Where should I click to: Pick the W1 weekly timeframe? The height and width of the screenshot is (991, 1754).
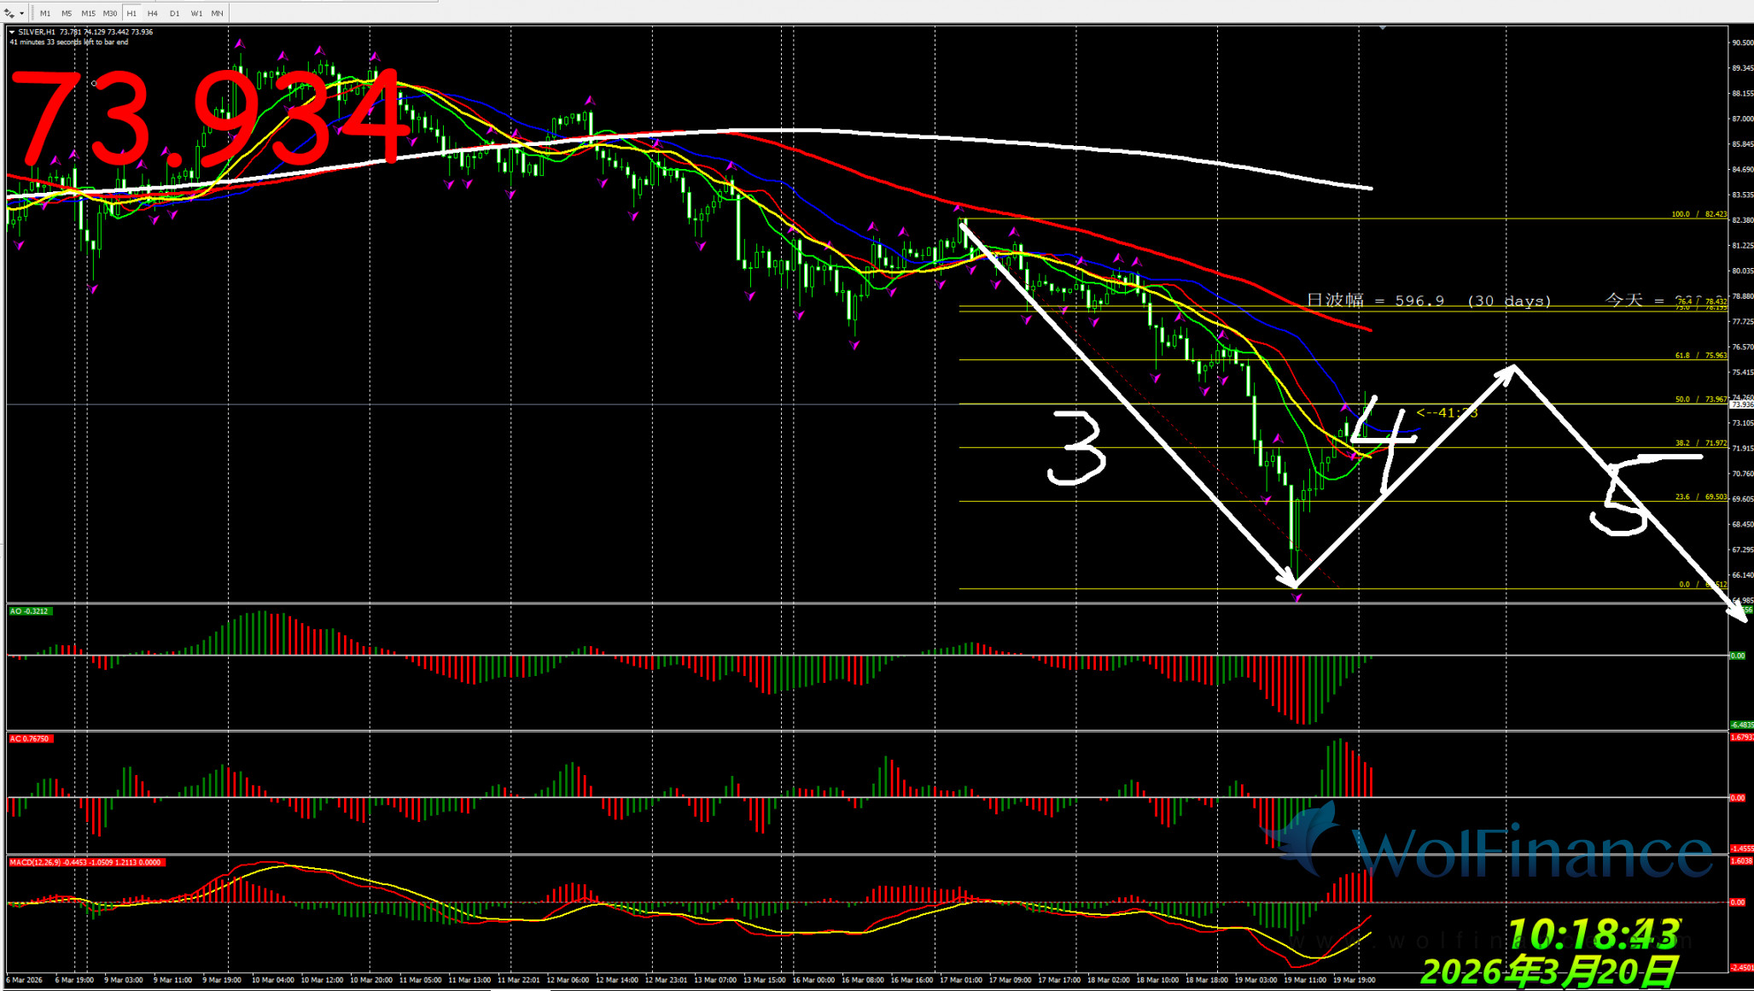tap(196, 14)
